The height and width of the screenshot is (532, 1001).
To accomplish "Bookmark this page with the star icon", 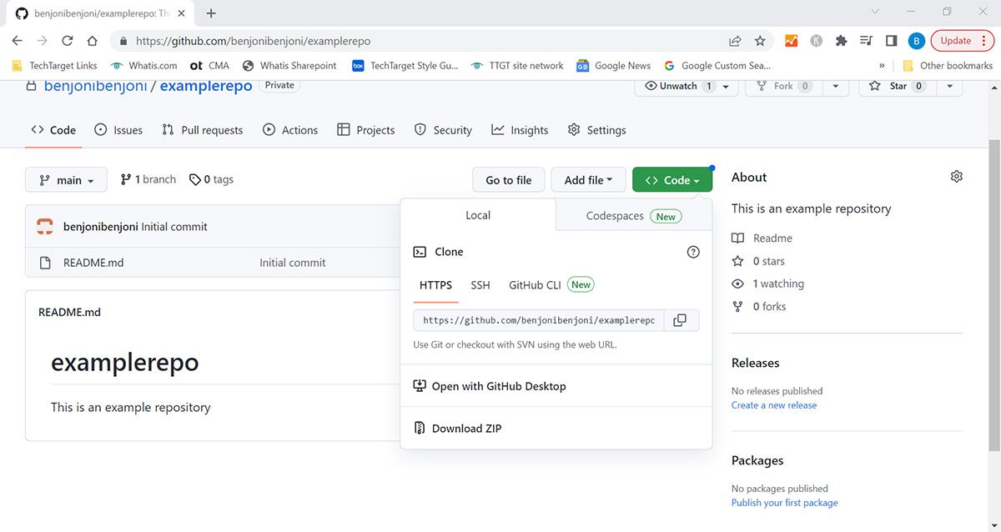I will (760, 41).
